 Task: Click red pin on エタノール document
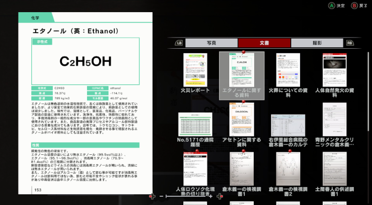[x=243, y=52]
